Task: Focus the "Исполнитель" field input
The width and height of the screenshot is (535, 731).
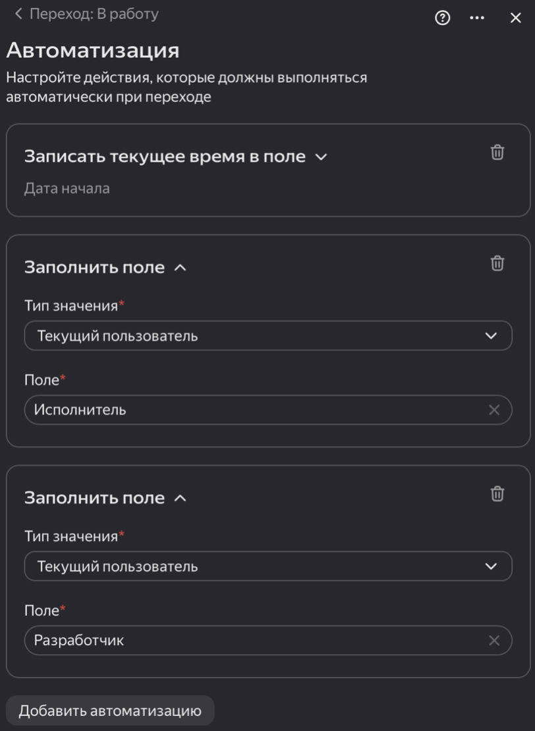Action: [x=198, y=410]
